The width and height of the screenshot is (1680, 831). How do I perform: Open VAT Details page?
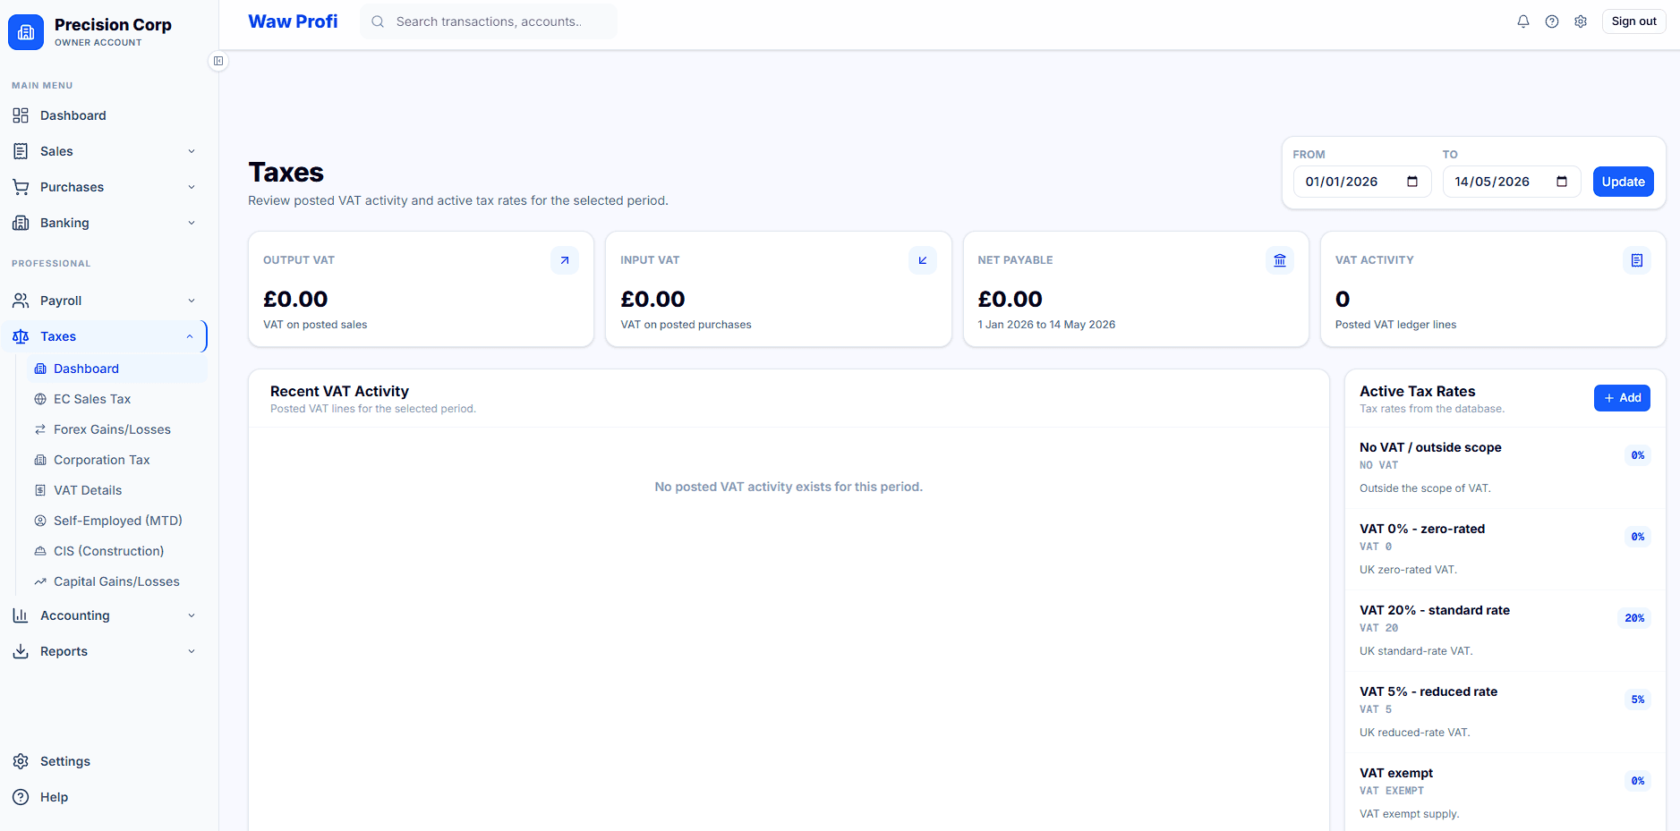pos(116,490)
